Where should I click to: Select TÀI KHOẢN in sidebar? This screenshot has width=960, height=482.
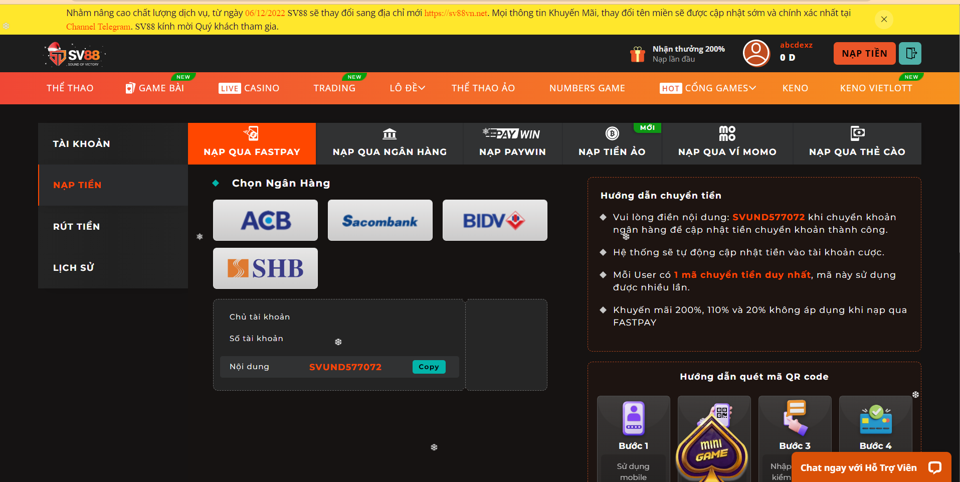click(x=113, y=143)
